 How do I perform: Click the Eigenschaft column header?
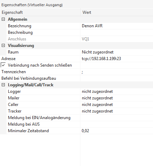40,12
